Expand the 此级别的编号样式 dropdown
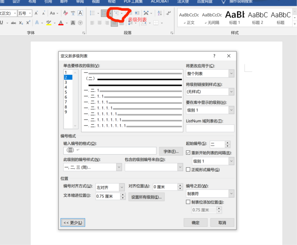 [92, 167]
